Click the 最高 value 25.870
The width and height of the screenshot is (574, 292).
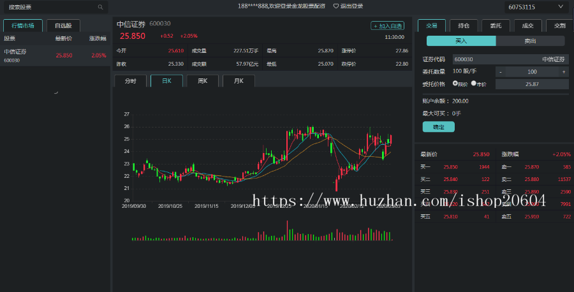325,51
